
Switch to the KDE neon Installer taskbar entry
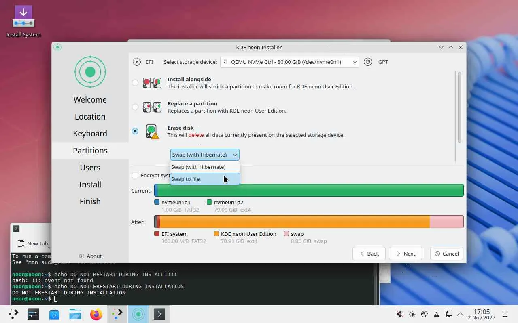(138, 314)
